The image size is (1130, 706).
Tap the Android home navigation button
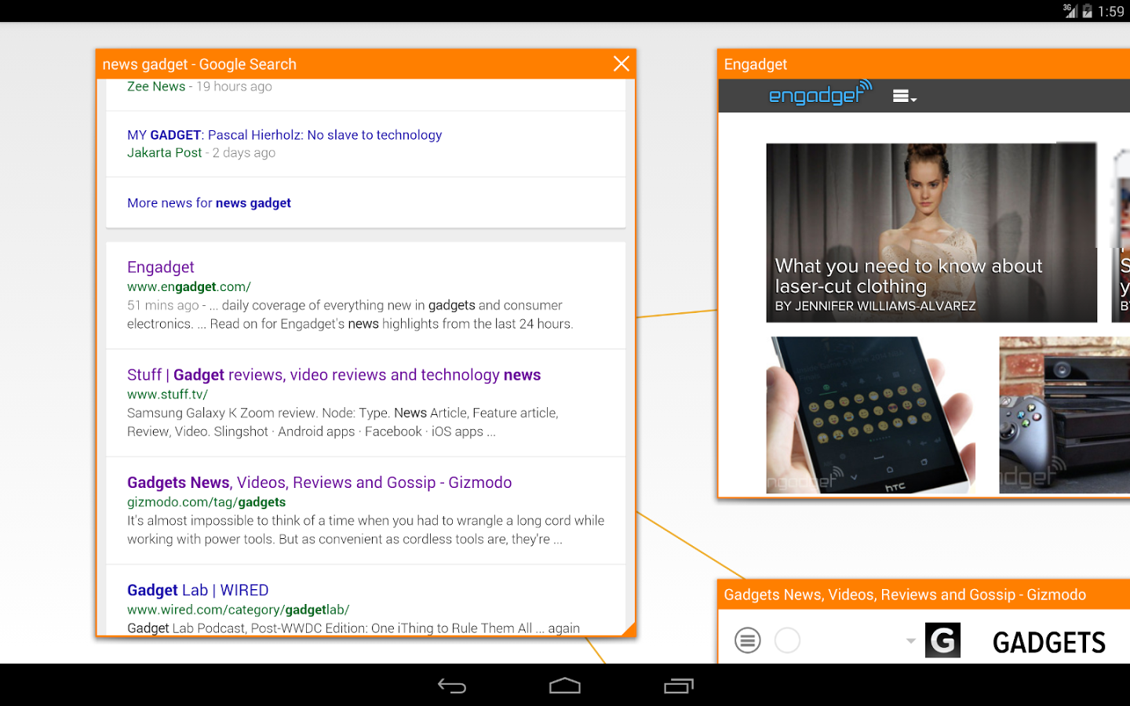(x=565, y=686)
